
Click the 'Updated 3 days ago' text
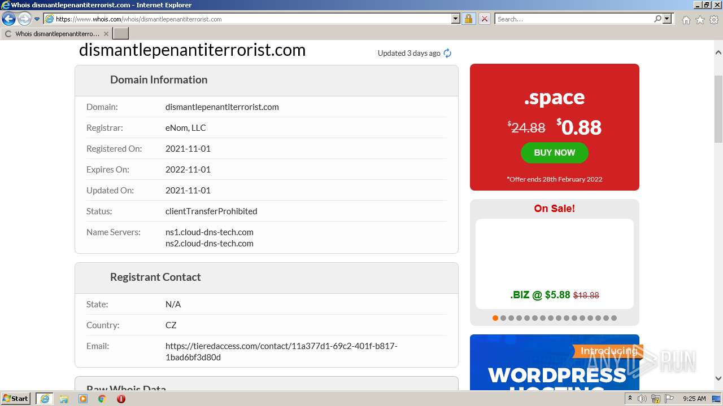coord(409,53)
